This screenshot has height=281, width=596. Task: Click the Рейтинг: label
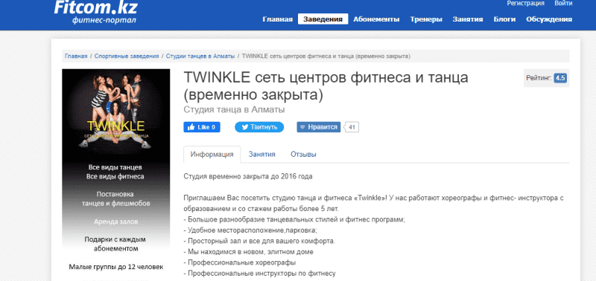point(539,78)
